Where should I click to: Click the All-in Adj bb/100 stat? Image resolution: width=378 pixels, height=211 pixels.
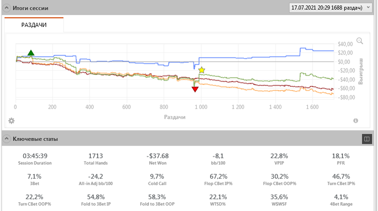(x=96, y=180)
